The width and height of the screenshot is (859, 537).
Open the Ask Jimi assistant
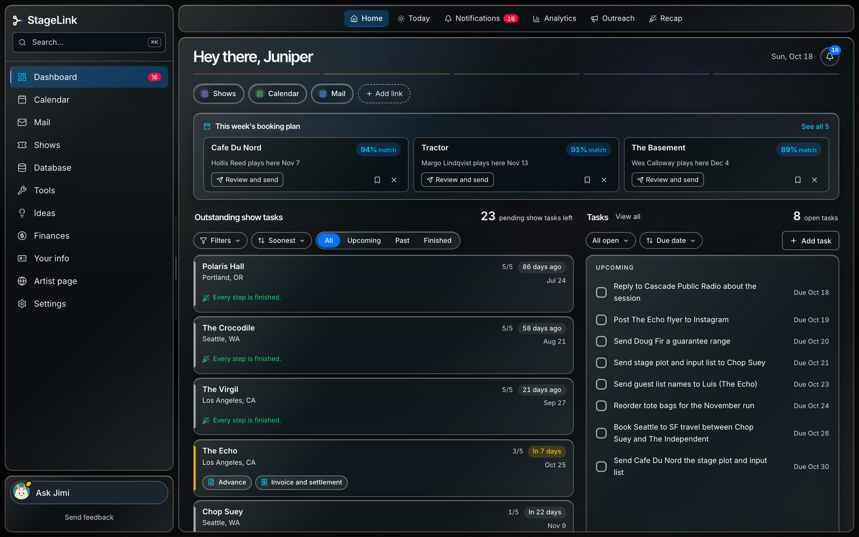(89, 492)
